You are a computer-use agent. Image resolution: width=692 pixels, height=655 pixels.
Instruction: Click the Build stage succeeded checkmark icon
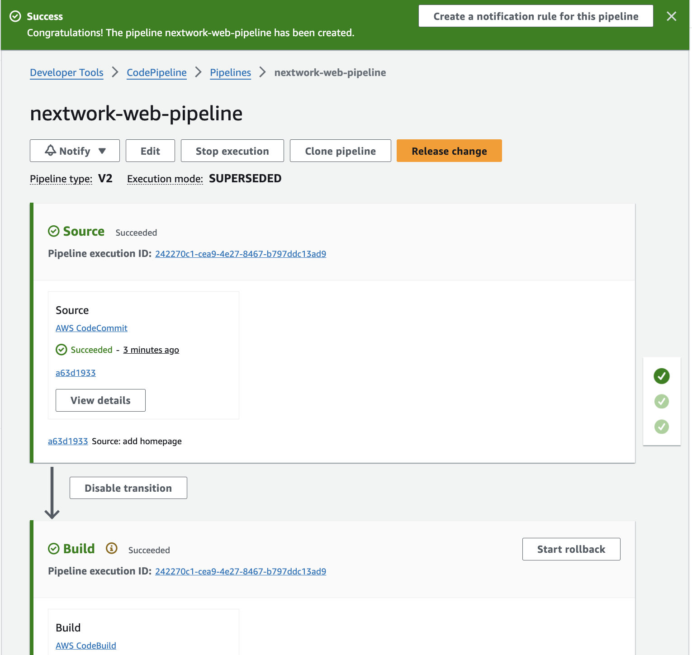coord(54,549)
